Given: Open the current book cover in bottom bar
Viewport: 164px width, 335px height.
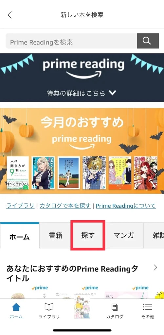Looking at the screenshot, I should click(82, 307).
